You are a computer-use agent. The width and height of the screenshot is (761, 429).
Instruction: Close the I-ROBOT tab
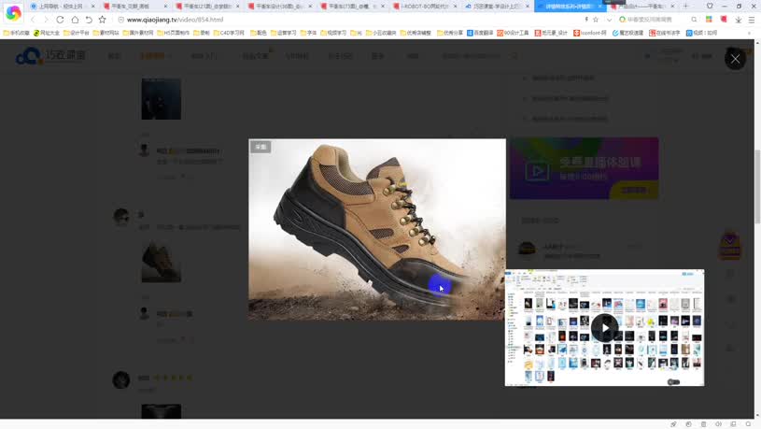pos(456,7)
